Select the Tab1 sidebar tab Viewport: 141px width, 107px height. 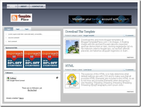9,29
